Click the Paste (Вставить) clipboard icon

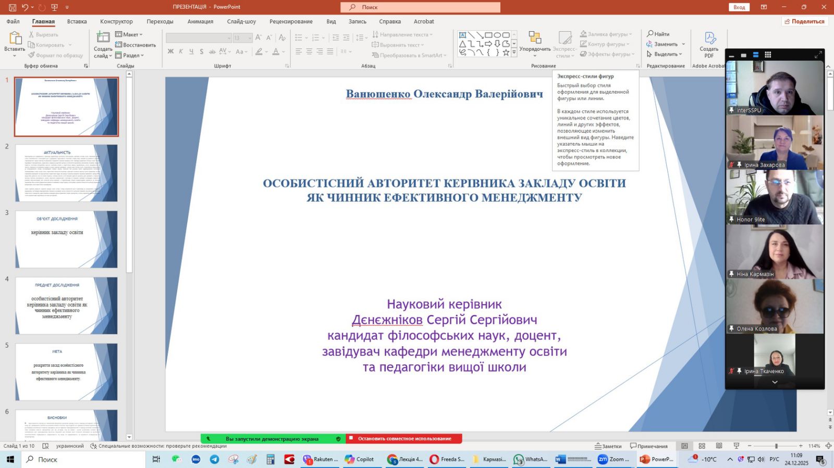pyautogui.click(x=15, y=39)
